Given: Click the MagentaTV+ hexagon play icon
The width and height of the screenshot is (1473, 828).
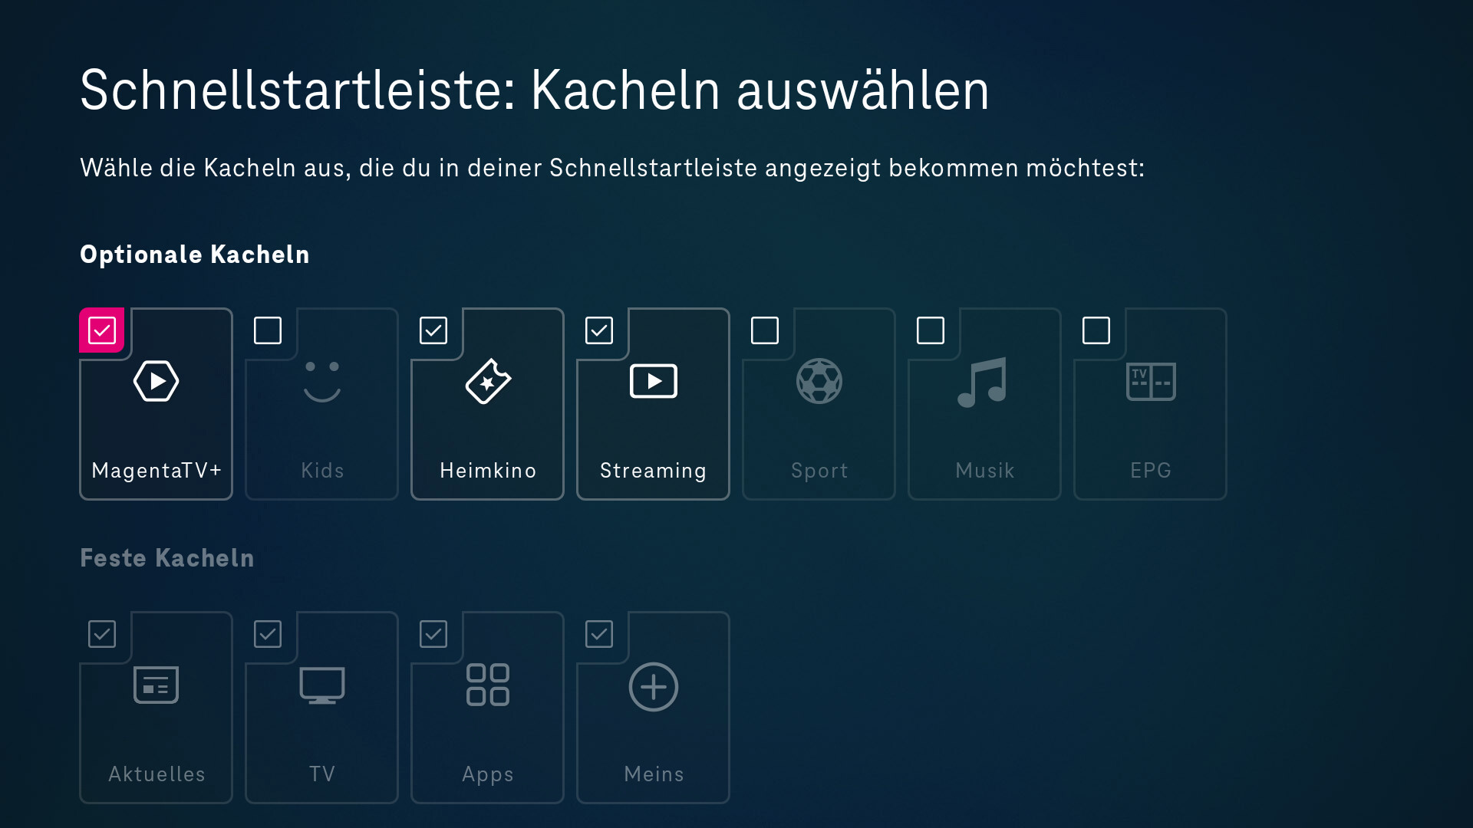Looking at the screenshot, I should 157,381.
